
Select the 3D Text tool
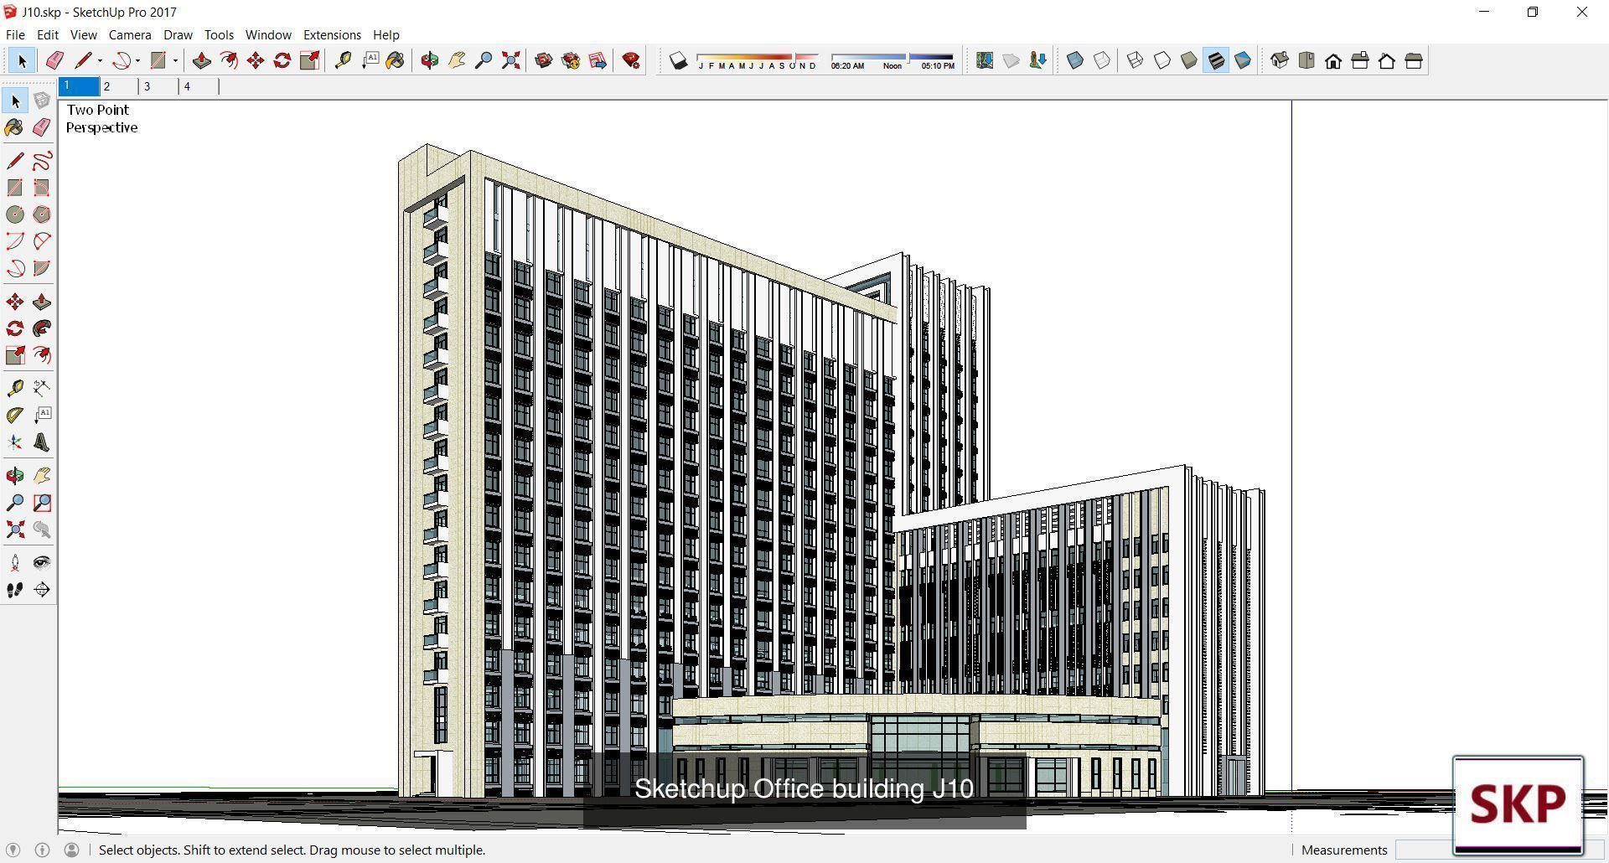pos(42,442)
